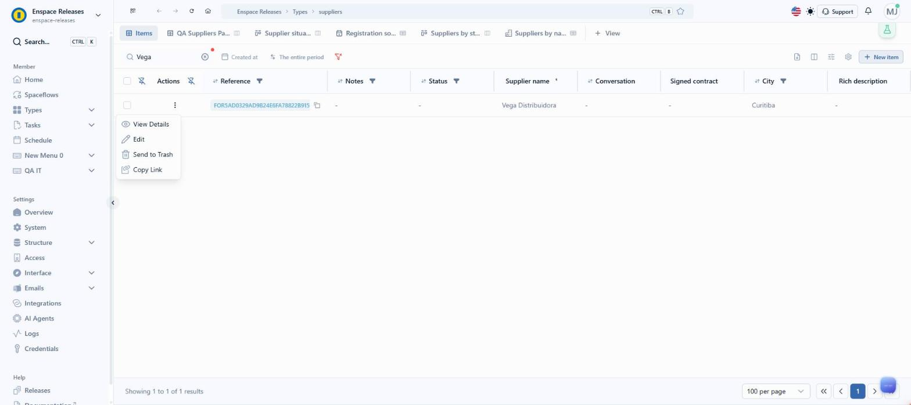This screenshot has width=911, height=405.
Task: Expand the Tasks sidebar section
Action: pyautogui.click(x=91, y=125)
